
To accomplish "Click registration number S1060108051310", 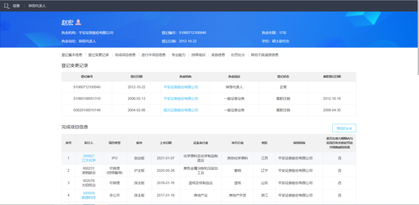I will [87, 99].
